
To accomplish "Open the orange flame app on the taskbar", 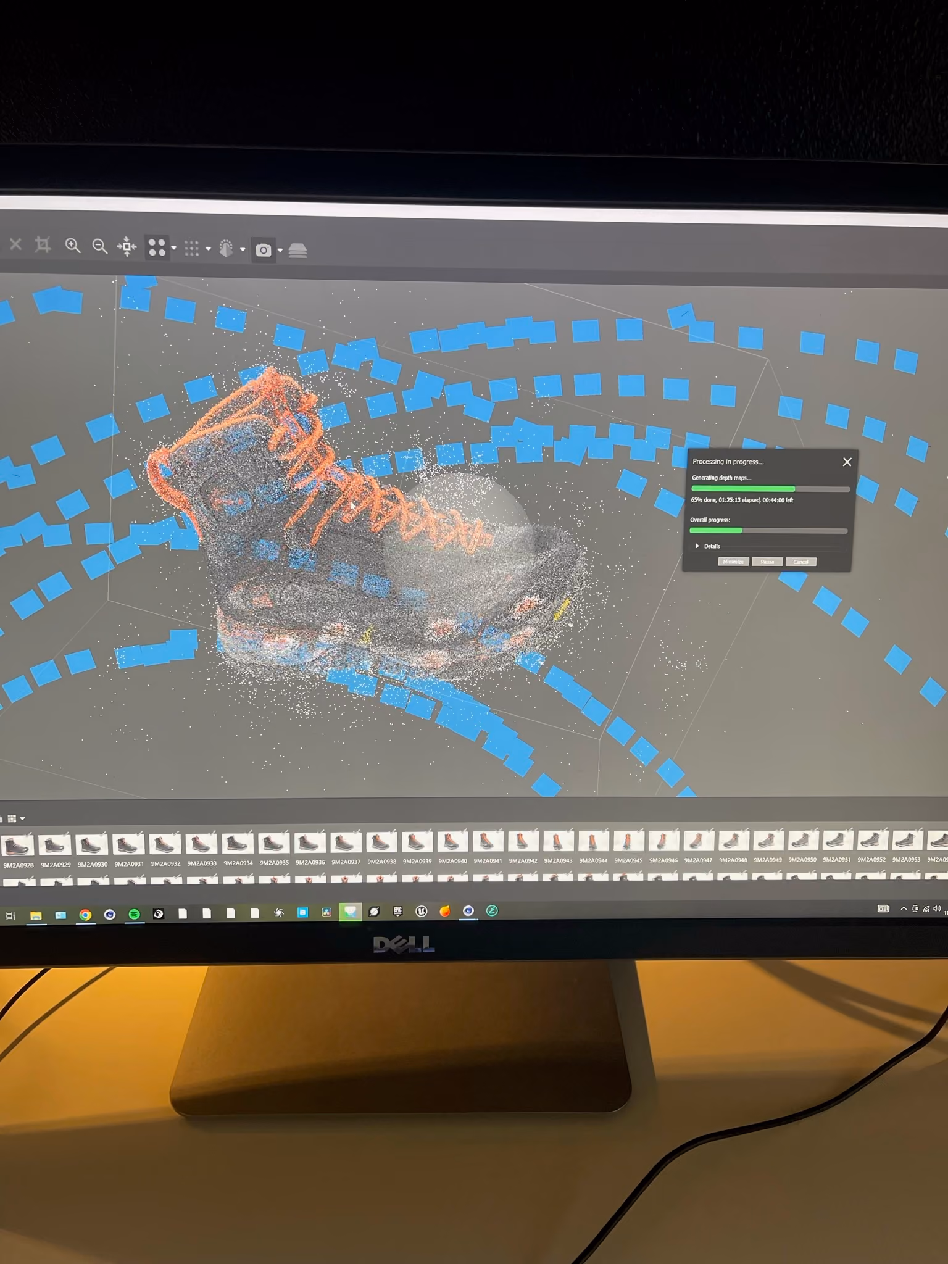I will click(445, 911).
